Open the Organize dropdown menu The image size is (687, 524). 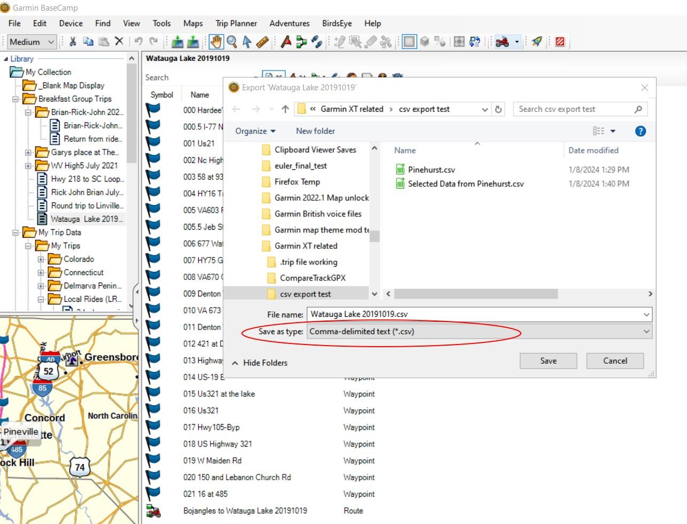click(x=255, y=131)
